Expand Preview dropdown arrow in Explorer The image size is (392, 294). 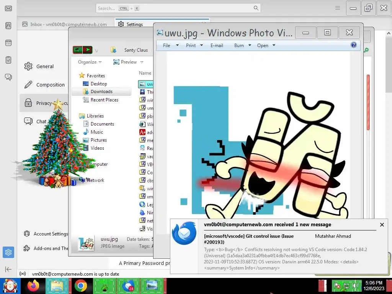(142, 62)
